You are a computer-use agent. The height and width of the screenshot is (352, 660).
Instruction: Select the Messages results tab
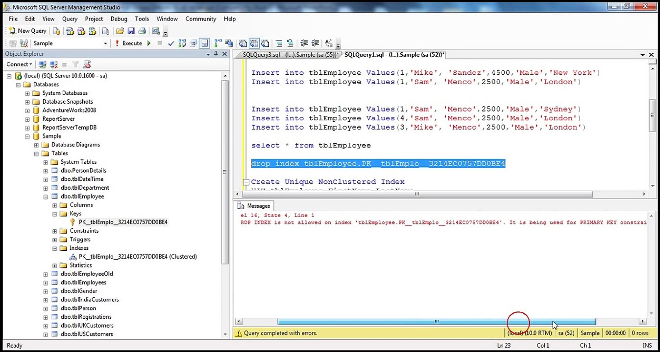254,206
